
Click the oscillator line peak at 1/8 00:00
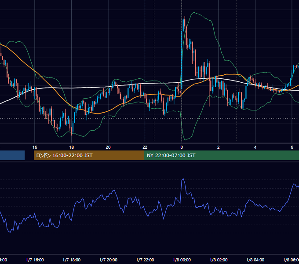click(x=183, y=179)
